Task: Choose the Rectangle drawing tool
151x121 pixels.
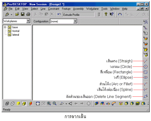Action: pos(146,72)
